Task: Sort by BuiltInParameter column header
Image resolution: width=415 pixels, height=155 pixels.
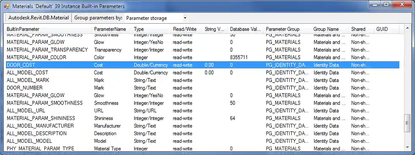Action: pos(48,29)
